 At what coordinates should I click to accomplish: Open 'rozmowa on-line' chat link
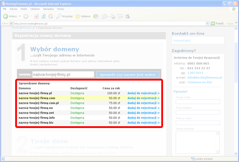200,82
